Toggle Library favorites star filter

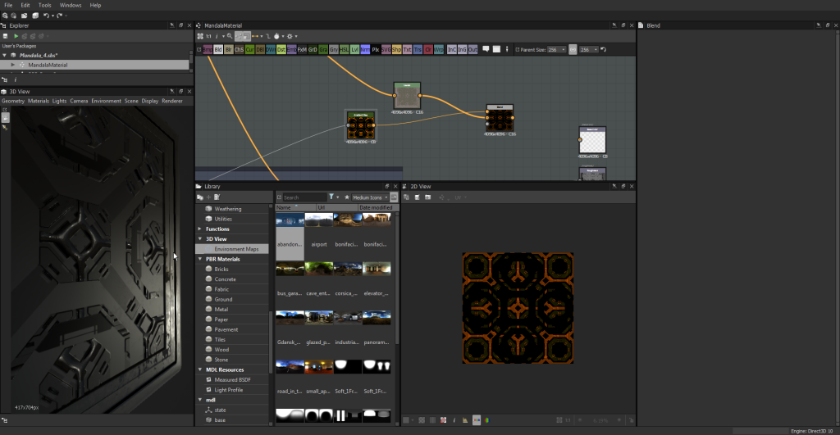(x=347, y=197)
